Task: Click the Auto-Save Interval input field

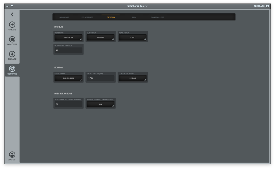Action: pyautogui.click(x=68, y=104)
